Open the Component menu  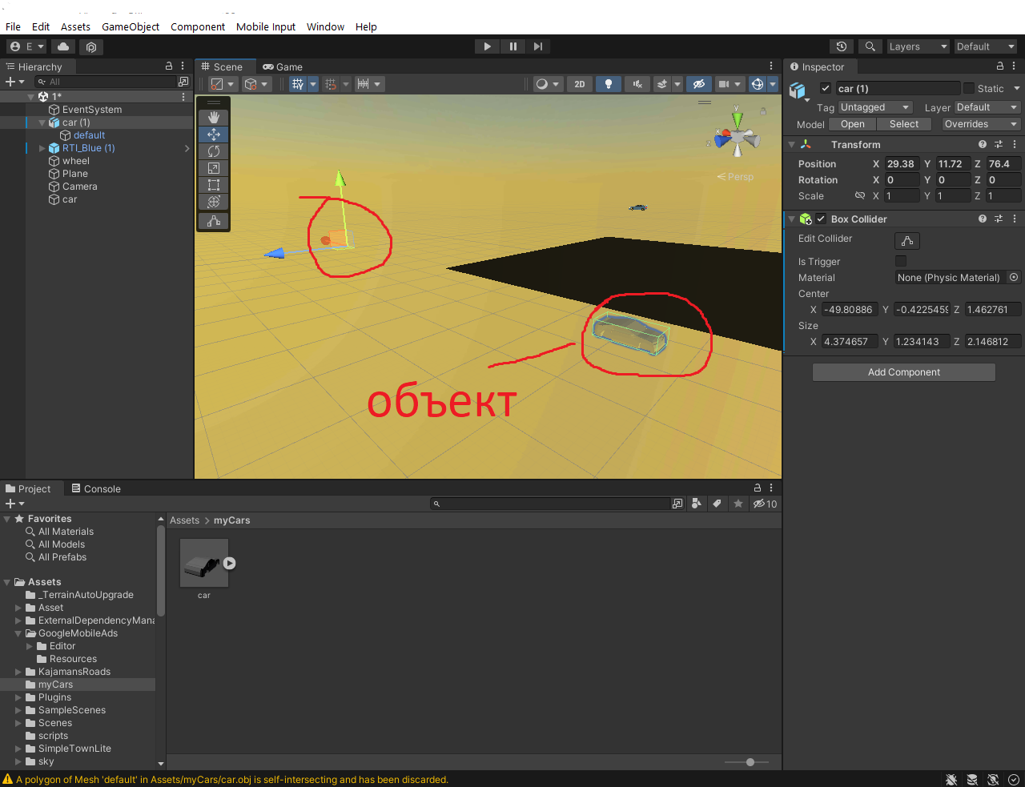tap(198, 26)
